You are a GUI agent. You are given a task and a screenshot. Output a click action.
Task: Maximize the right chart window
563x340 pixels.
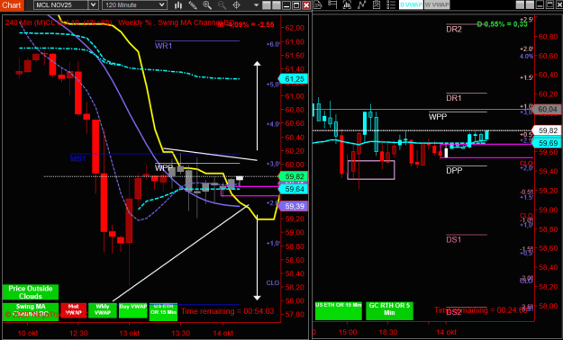point(549,4)
